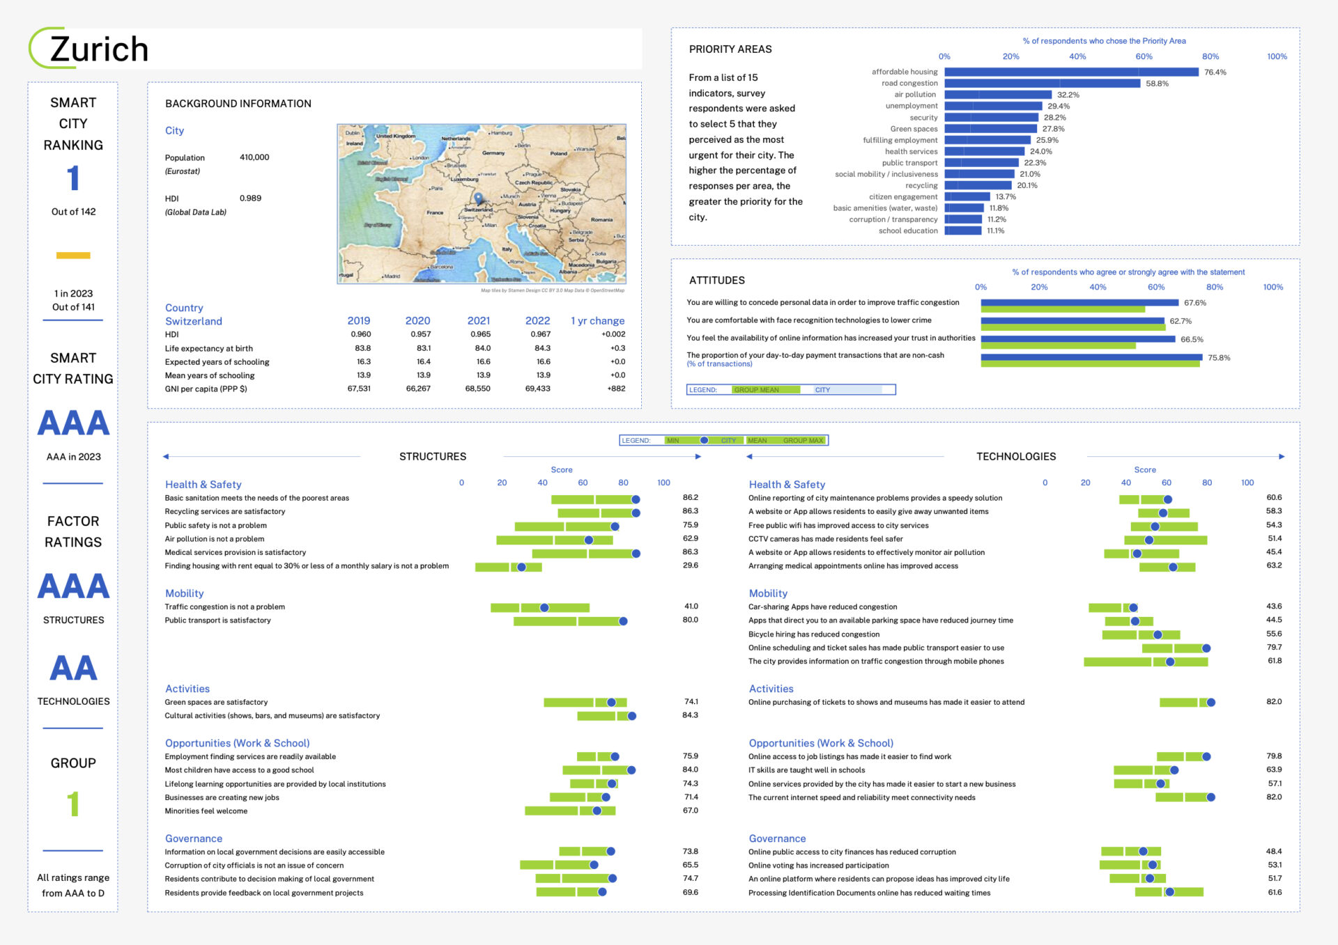Click the 'Life expectancy at birth' row label
Screen dimensions: 1338x945
pos(209,348)
